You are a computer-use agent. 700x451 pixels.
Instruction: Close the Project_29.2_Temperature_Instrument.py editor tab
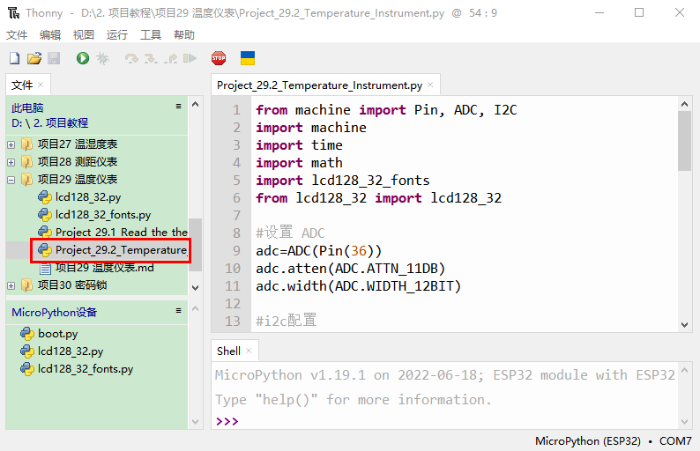(x=430, y=85)
